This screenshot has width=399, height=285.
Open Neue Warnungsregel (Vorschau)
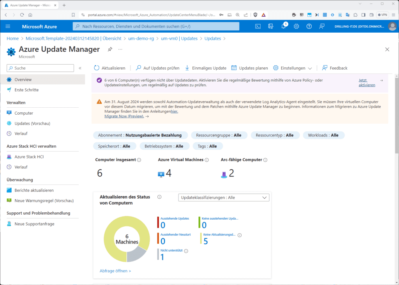(x=44, y=201)
